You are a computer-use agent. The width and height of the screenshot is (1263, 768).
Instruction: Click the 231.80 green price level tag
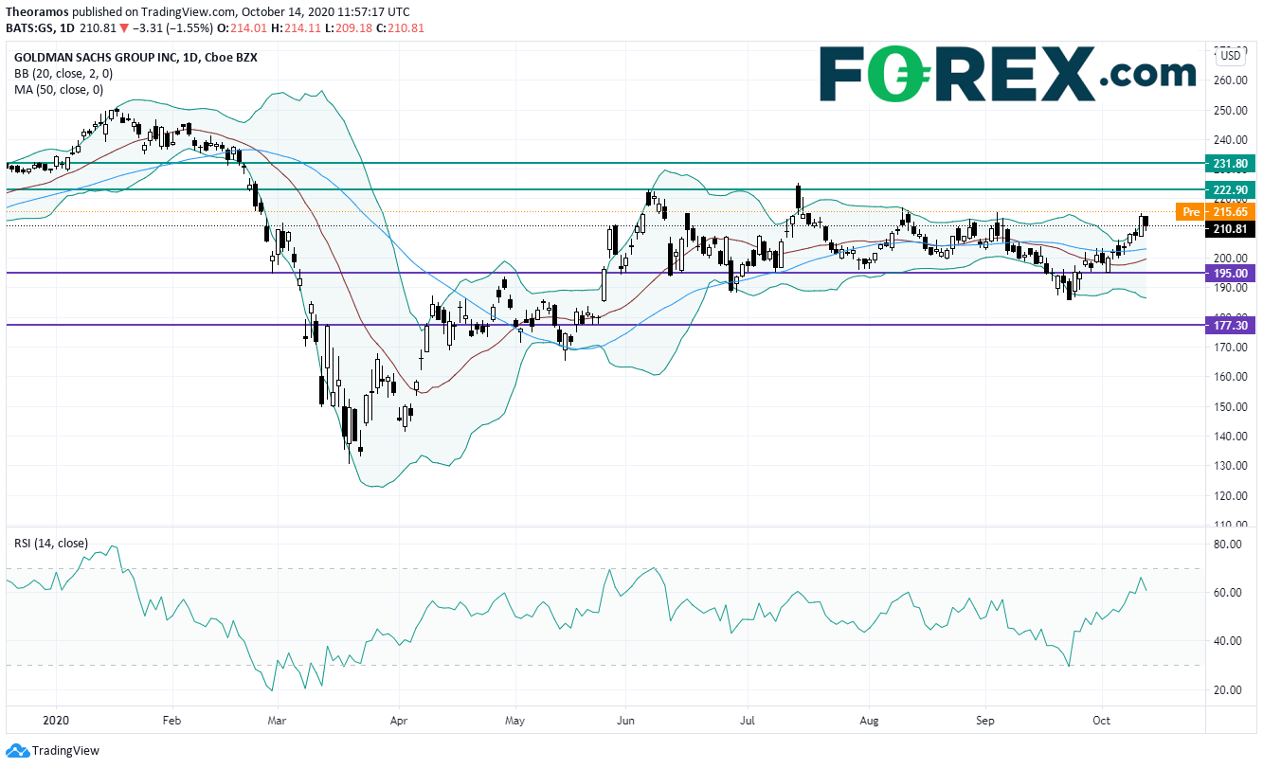(1229, 164)
